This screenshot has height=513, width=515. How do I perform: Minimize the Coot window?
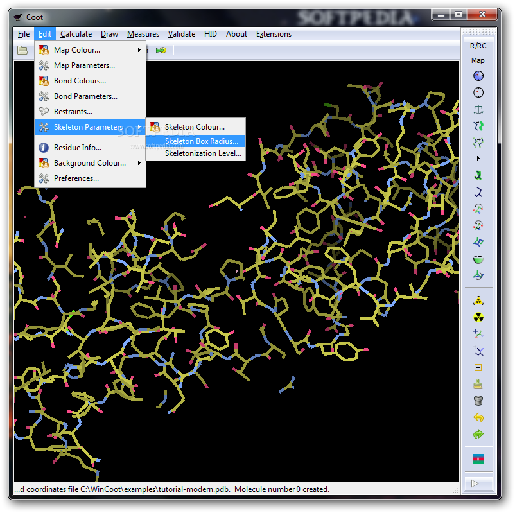tap(441, 15)
